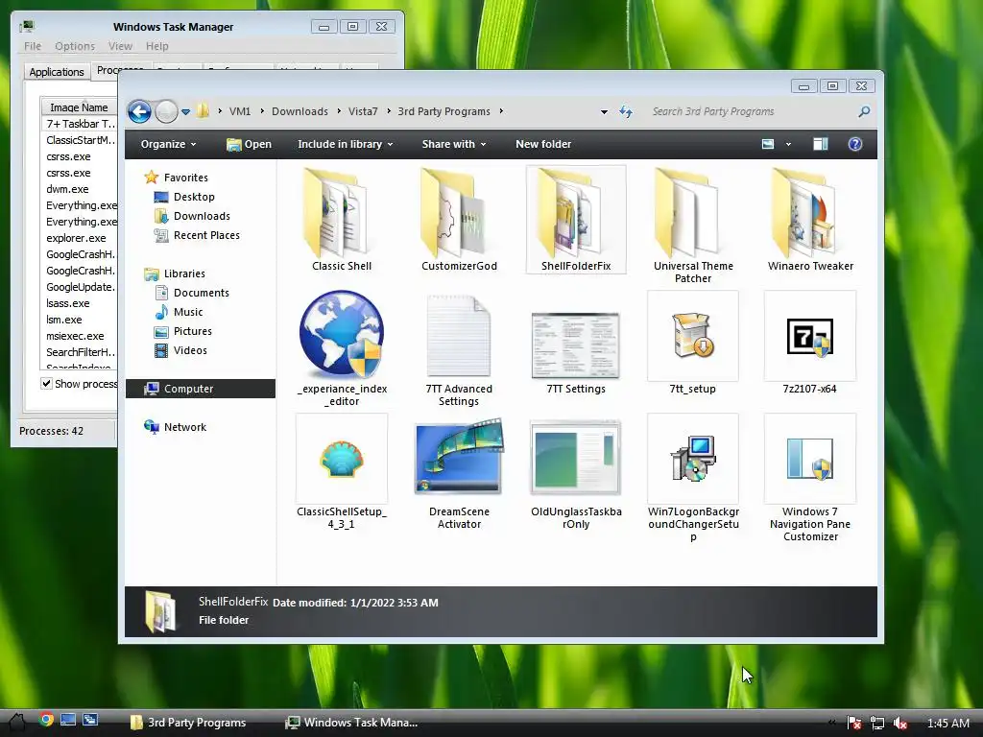Select the DreamScene Activator icon
983x737 pixels.
(459, 456)
